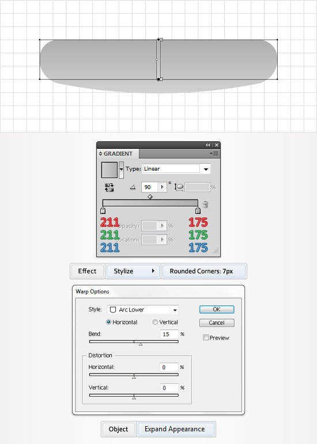Choose Expand Appearance menu item
The width and height of the screenshot is (317, 444).
tap(175, 429)
